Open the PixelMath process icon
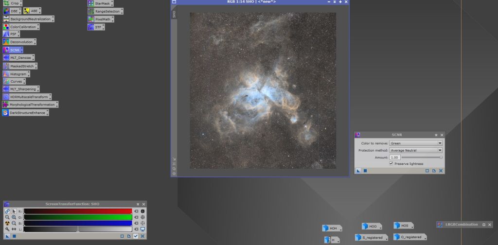 (x=102, y=19)
